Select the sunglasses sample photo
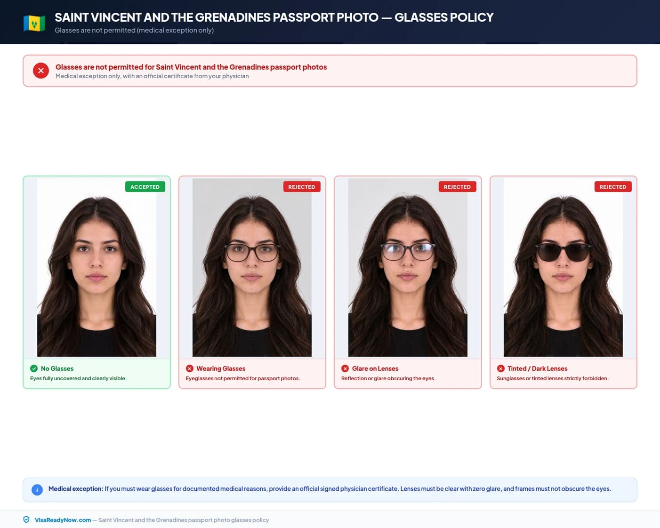 point(563,267)
